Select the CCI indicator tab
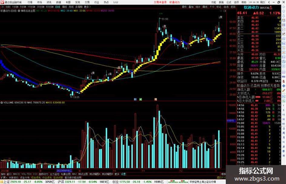 pos(35,174)
